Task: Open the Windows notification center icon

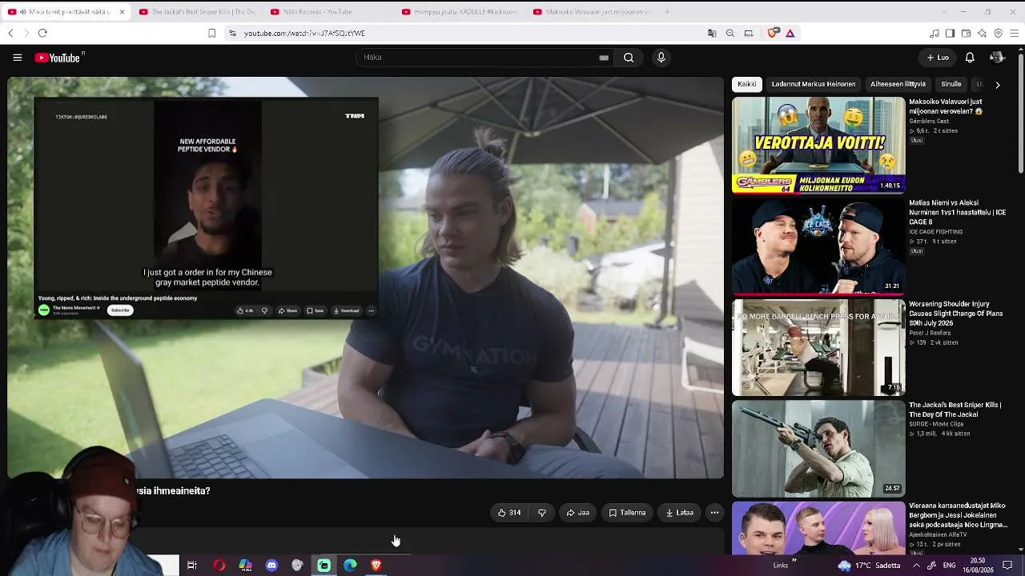Action: click(x=1007, y=566)
